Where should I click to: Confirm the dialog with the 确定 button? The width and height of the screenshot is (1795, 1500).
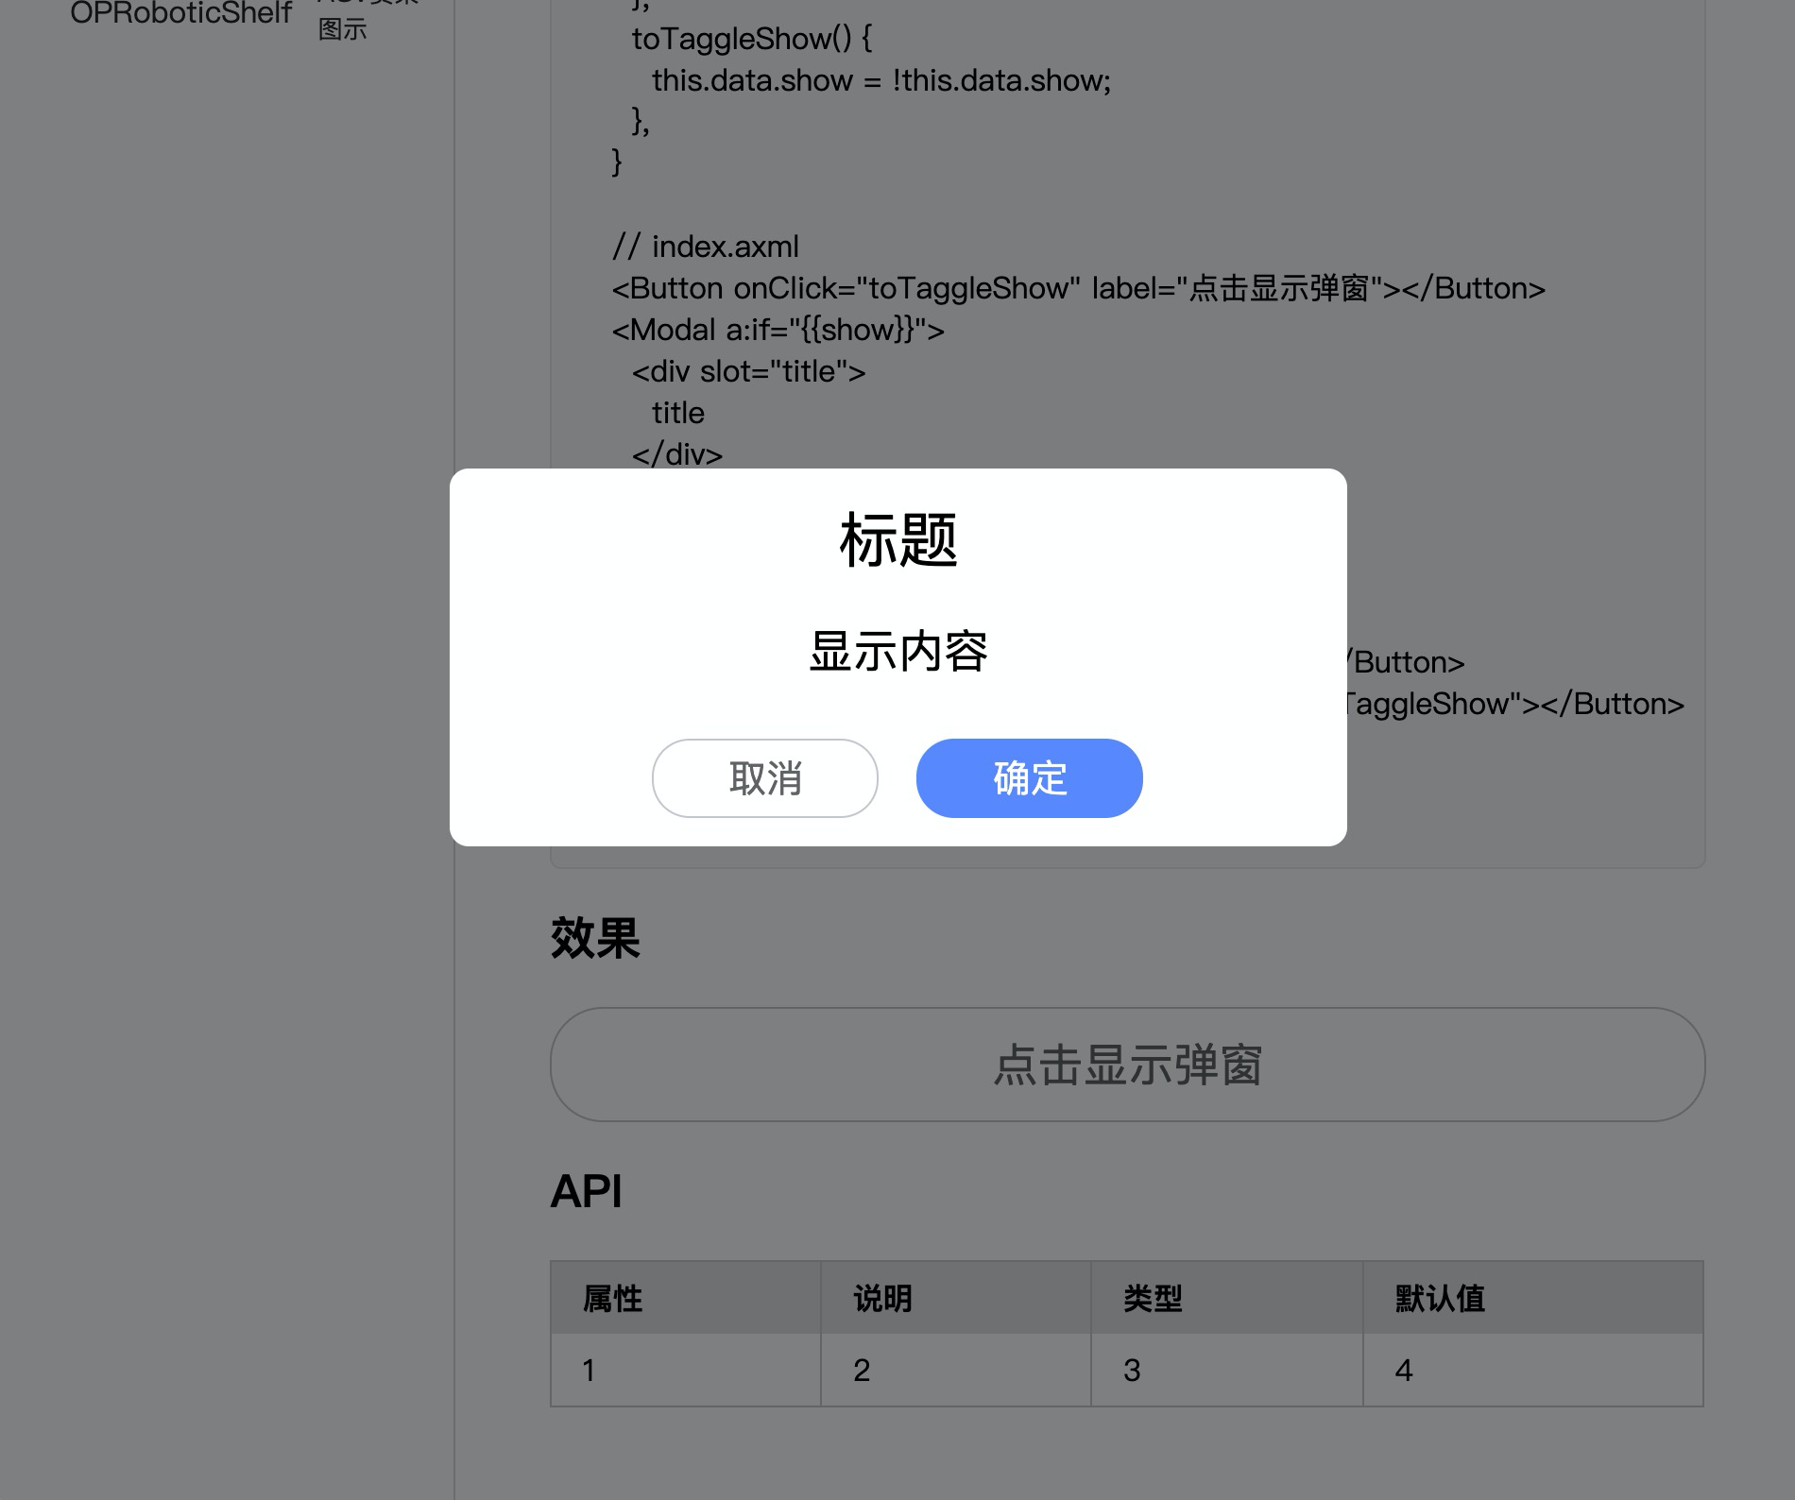(1029, 777)
